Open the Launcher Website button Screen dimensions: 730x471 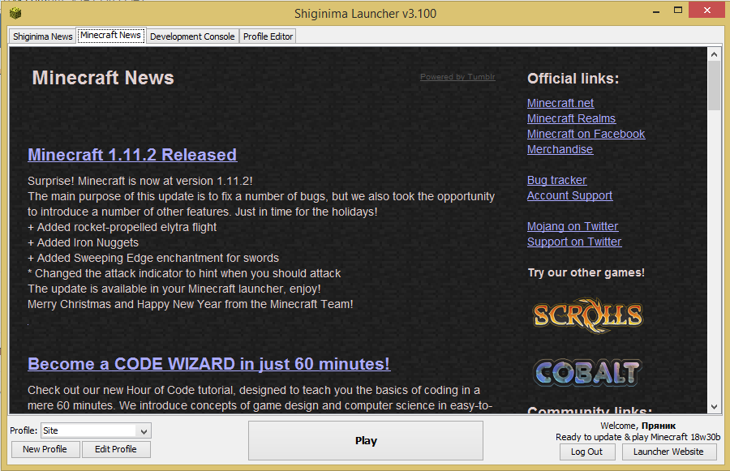point(668,452)
